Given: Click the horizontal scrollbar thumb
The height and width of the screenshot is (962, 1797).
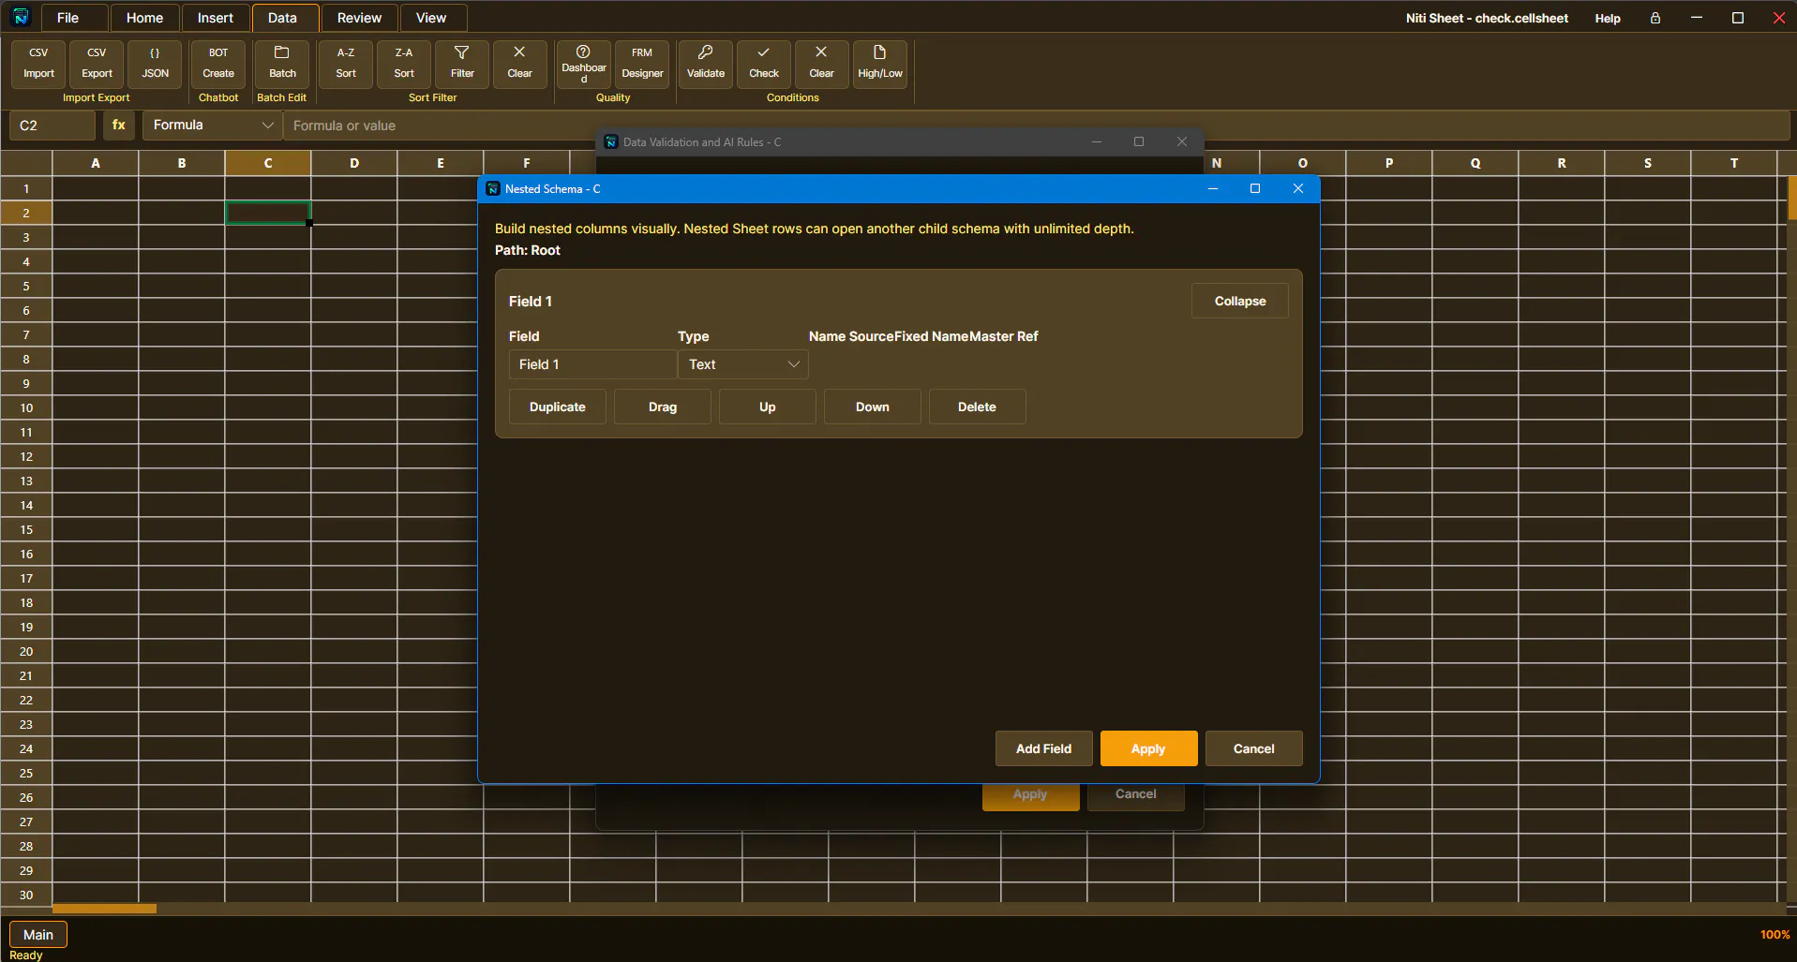Looking at the screenshot, I should point(105,908).
